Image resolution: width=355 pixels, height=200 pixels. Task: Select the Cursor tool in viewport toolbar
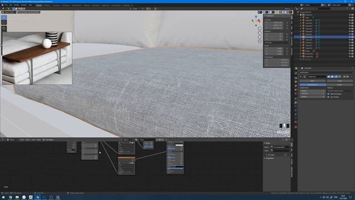[x=4, y=22]
